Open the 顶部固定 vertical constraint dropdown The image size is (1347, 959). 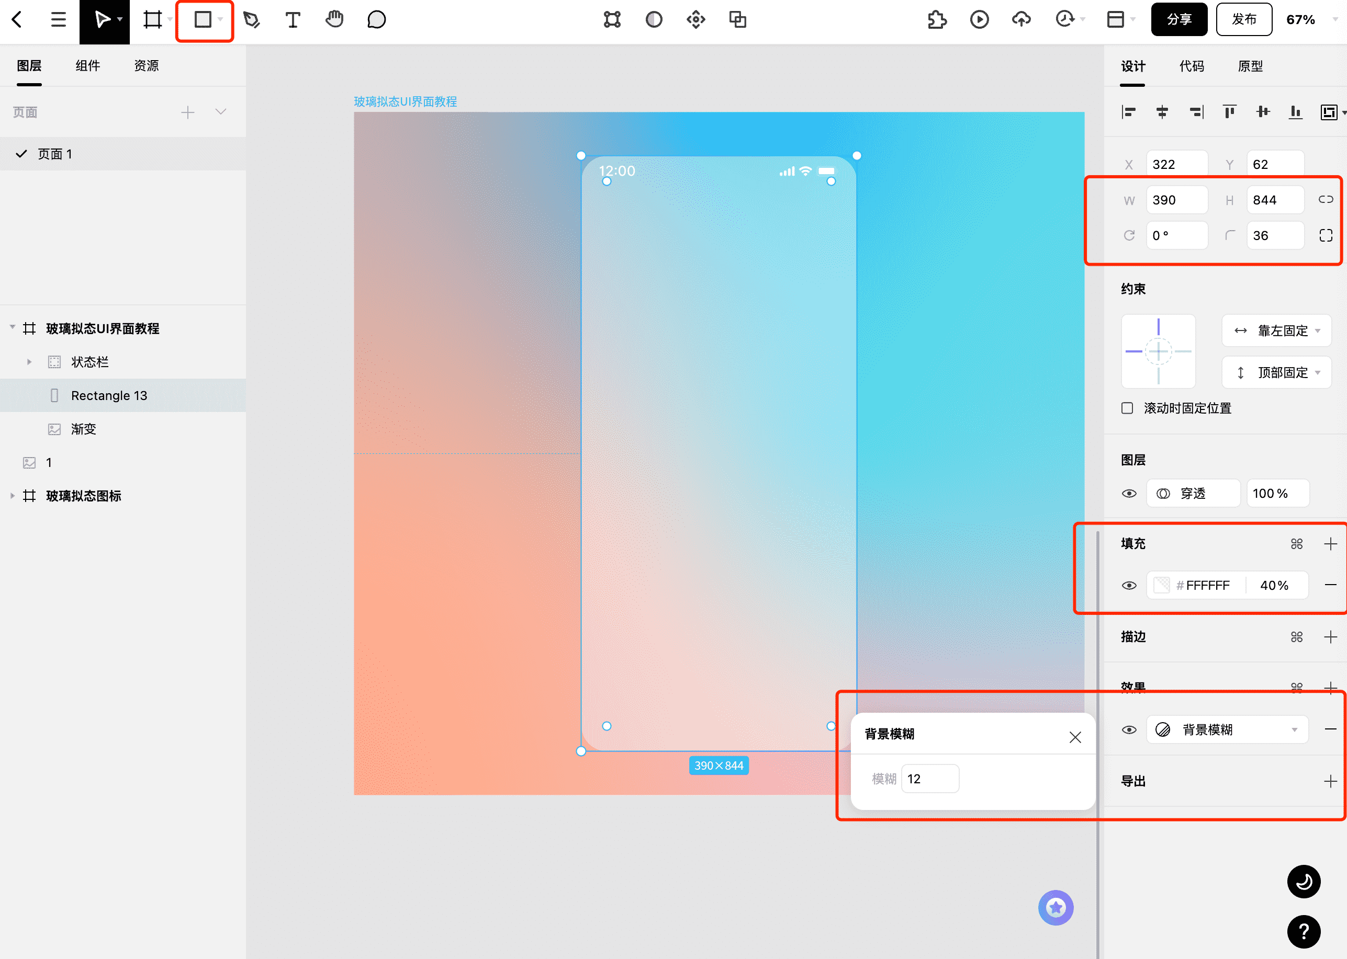(1276, 373)
